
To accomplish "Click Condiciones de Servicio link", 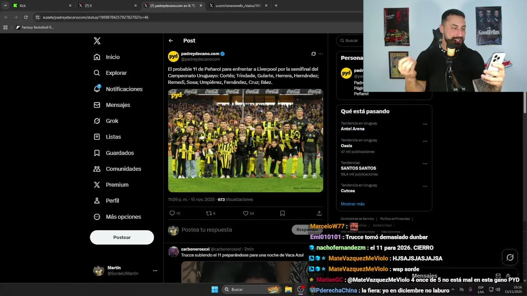I will tap(357, 219).
